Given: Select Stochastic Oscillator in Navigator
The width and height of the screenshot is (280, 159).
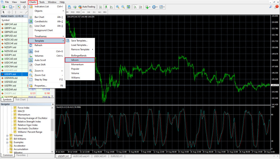Looking at the screenshot, I should click(x=28, y=128).
